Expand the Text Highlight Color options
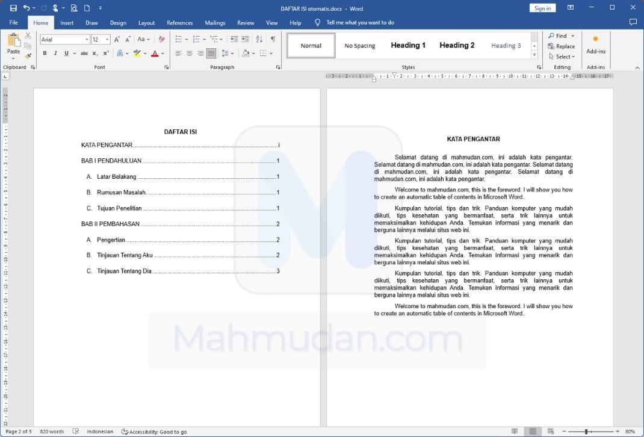 pos(144,54)
